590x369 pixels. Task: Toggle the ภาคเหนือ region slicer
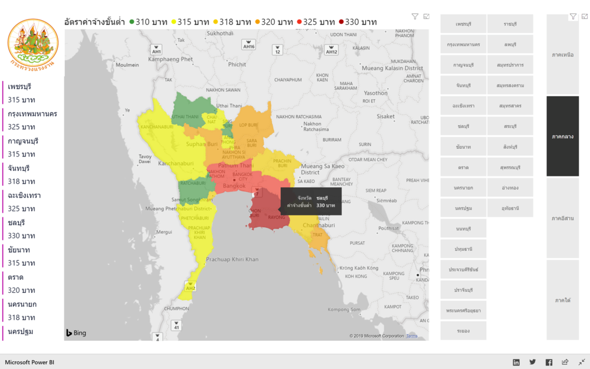(563, 55)
